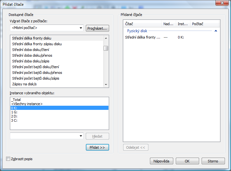Select the _Total instance
Viewport: 231px width, 171px height.
60,100
